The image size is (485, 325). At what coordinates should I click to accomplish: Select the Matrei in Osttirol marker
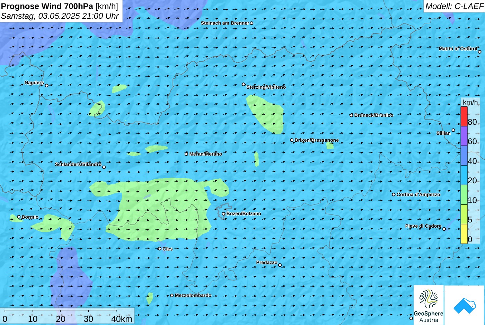[x=479, y=52]
